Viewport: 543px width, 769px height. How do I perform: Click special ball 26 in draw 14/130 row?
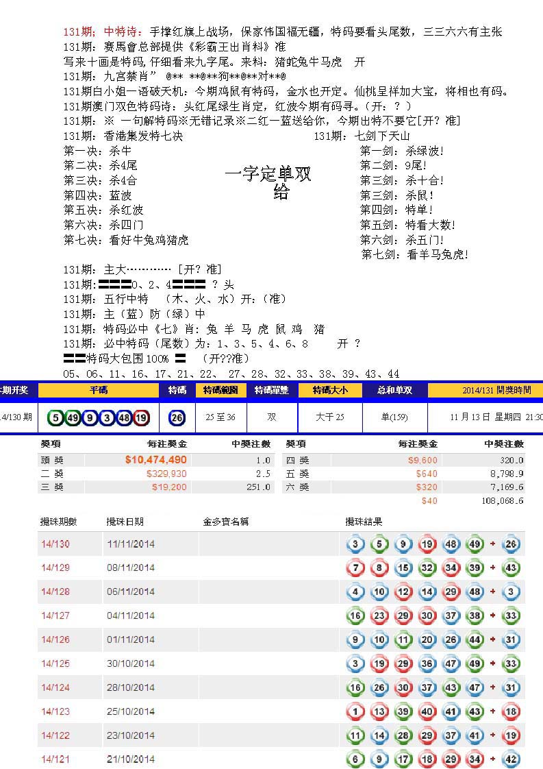coord(511,544)
